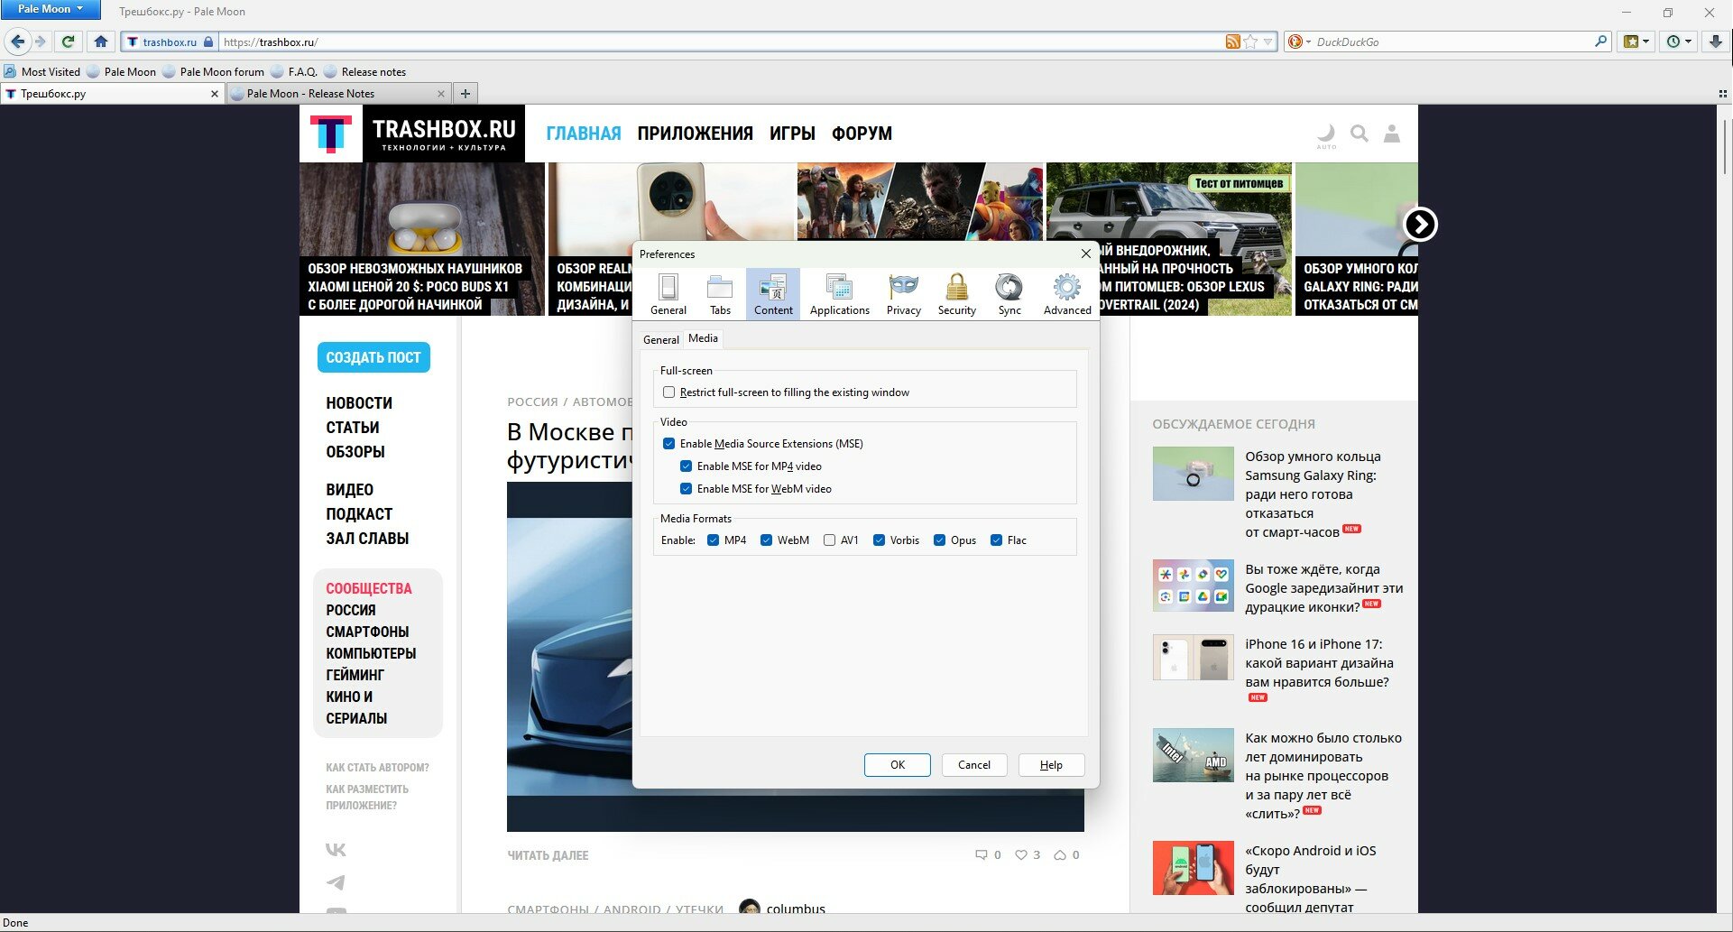Uncheck Enable MSE for WebM video
1733x932 pixels.
pyautogui.click(x=686, y=489)
